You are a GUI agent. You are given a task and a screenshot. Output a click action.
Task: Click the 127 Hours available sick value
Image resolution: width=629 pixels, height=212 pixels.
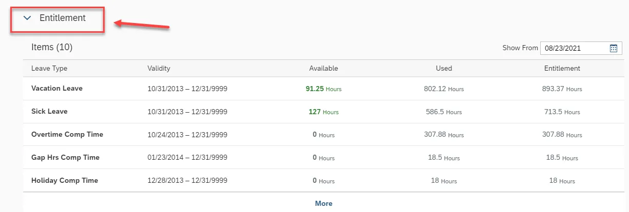[x=323, y=112]
